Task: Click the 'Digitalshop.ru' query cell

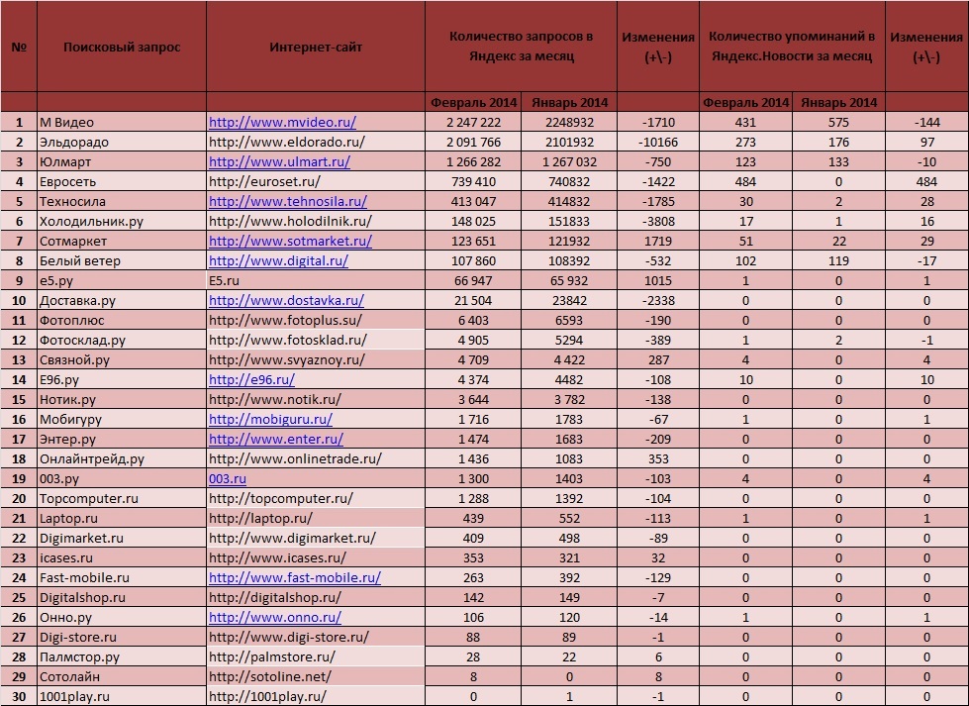Action: click(x=122, y=597)
